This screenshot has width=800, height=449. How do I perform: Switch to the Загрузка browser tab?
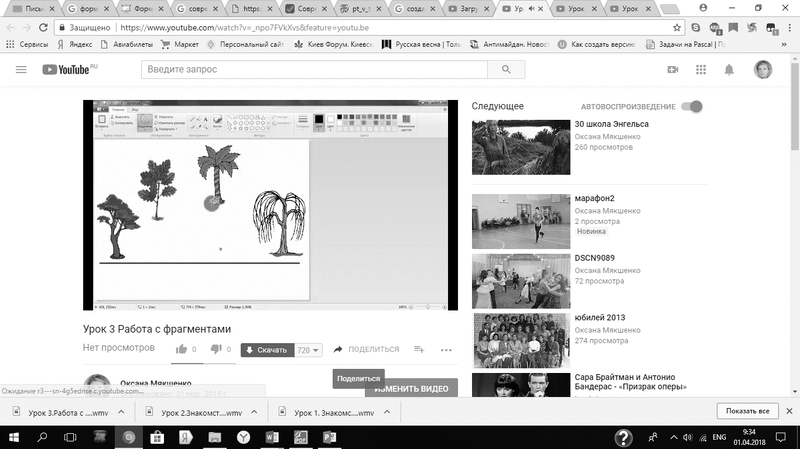[x=469, y=9]
